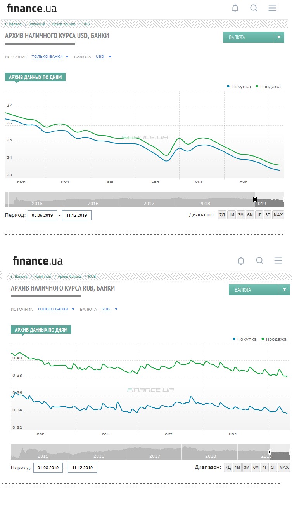Open search via top header magnifier icon
Image resolution: width=292 pixels, height=505 pixels.
(254, 8)
